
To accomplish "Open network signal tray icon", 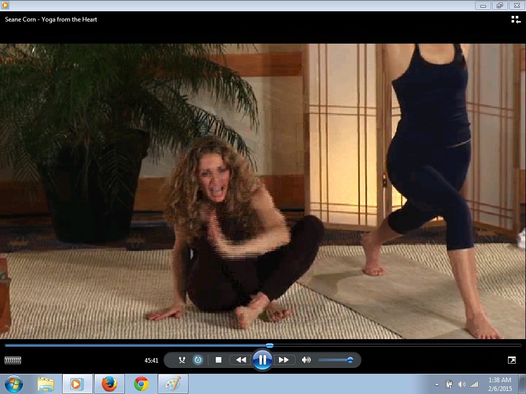I will tap(474, 384).
